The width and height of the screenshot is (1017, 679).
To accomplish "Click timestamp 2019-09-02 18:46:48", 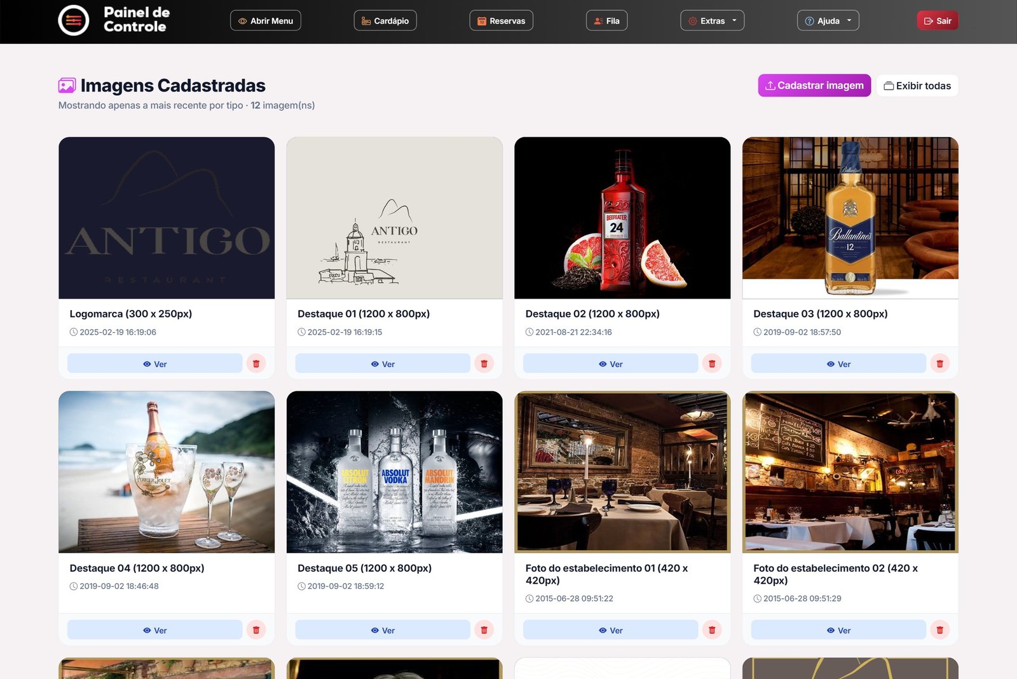I will [119, 586].
